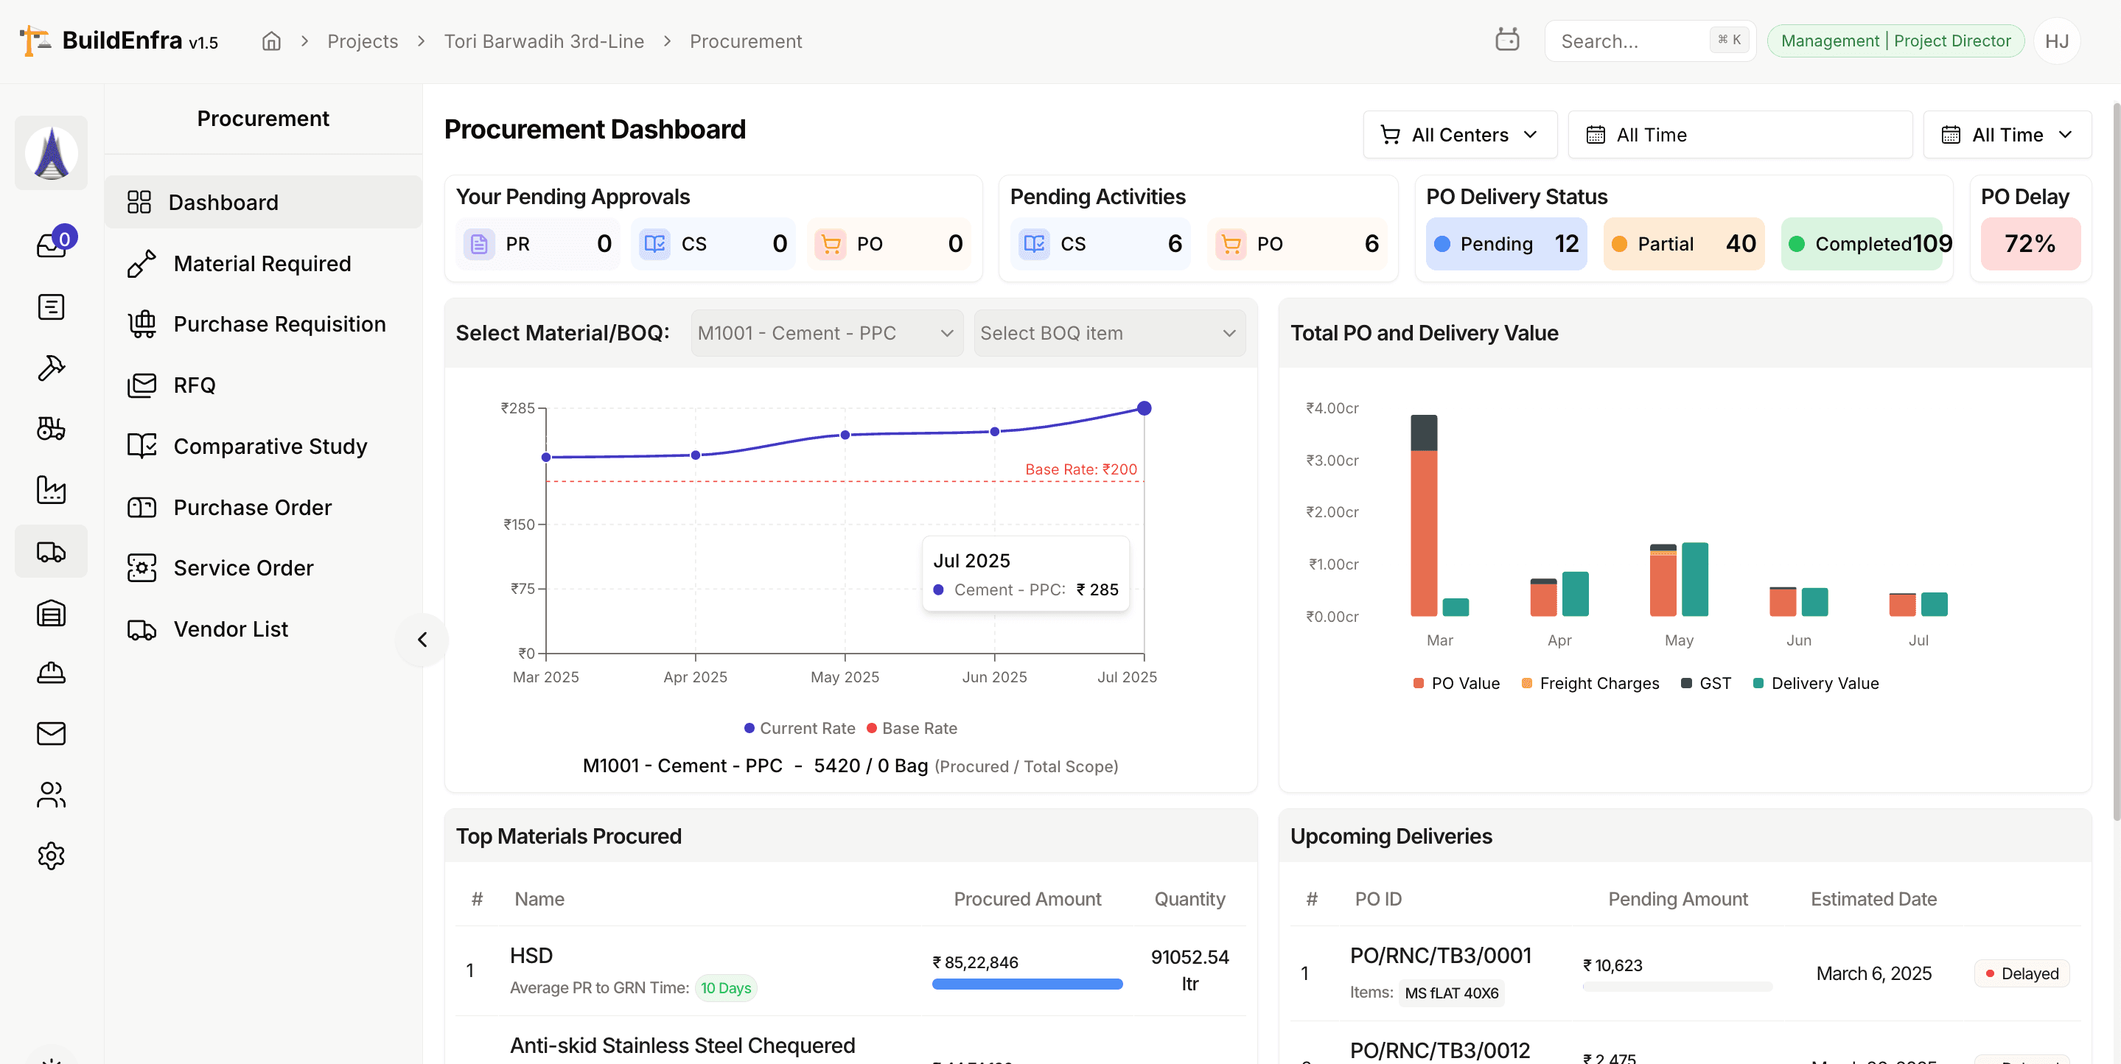
Task: Open the tractor/equipment icon in sidebar
Action: 51,428
